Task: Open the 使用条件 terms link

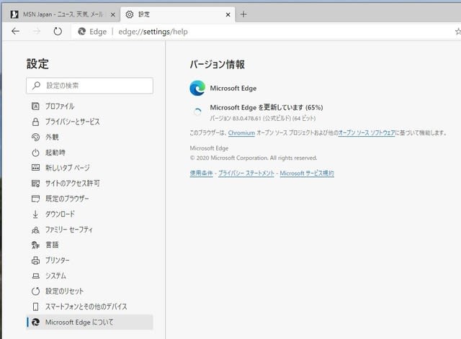Action: coord(201,173)
